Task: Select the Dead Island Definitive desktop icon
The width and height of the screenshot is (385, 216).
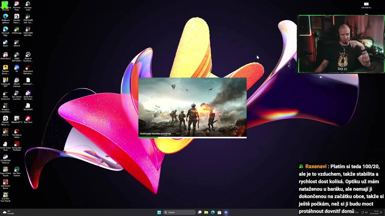Action: click(28, 70)
